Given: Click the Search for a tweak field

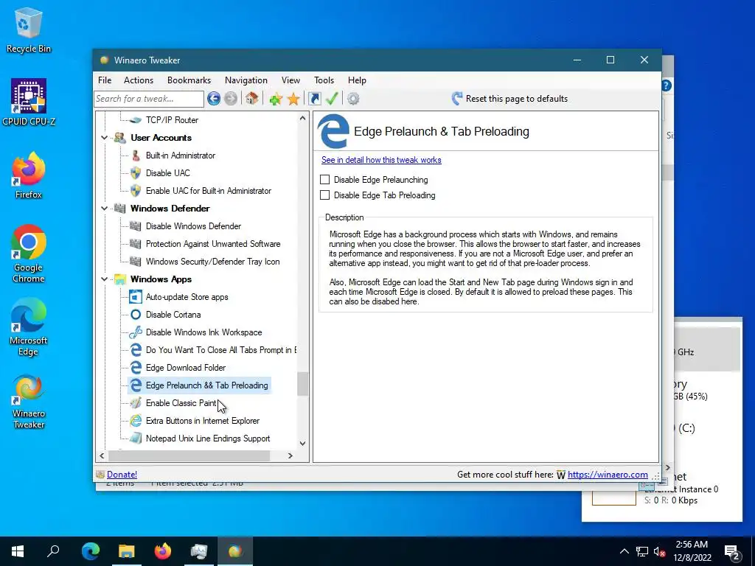Looking at the screenshot, I should pyautogui.click(x=149, y=99).
